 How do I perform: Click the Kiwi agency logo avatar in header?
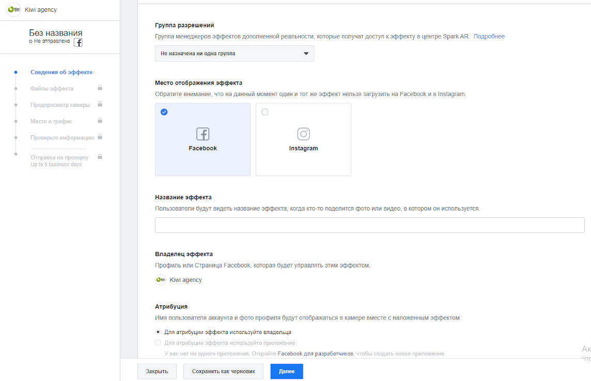click(14, 9)
